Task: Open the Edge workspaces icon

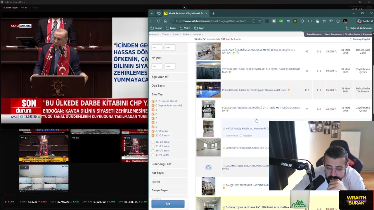Action: [159, 13]
